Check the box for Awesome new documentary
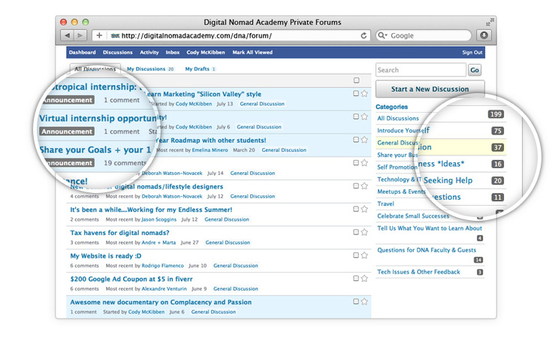The image size is (552, 338). (x=356, y=301)
